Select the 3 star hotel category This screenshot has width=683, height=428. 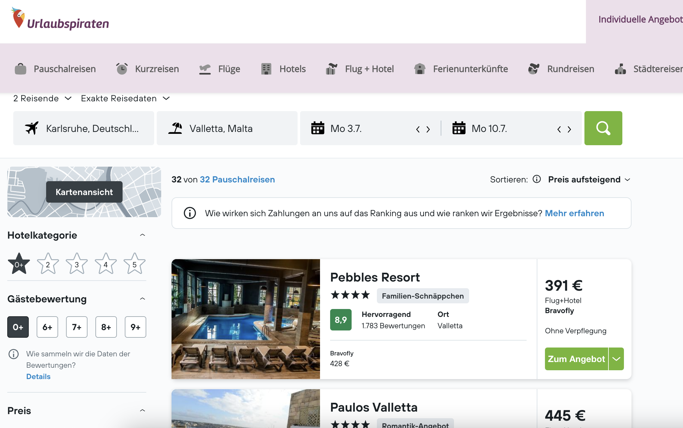tap(77, 264)
